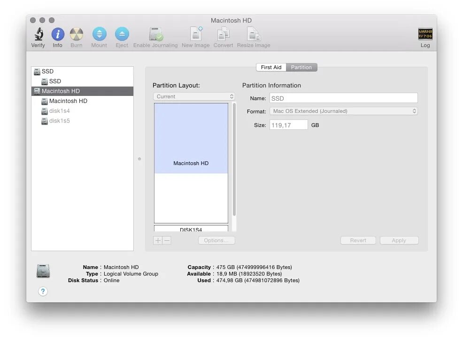Select the highlighted Macintosh HD group row

tap(82, 91)
